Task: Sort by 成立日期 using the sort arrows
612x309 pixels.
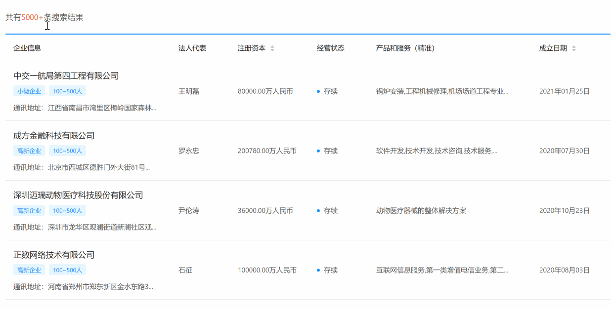Action: (573, 48)
